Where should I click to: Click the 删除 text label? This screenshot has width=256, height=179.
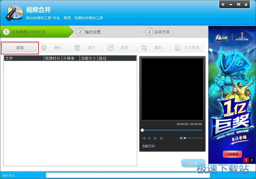[58, 48]
